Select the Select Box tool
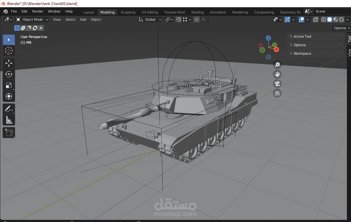The height and width of the screenshot is (222, 351). point(9,40)
